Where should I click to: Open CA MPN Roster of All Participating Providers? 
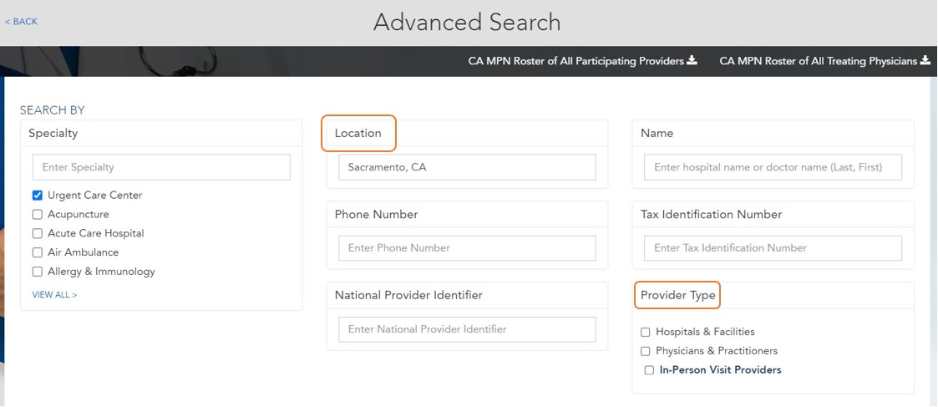click(576, 61)
